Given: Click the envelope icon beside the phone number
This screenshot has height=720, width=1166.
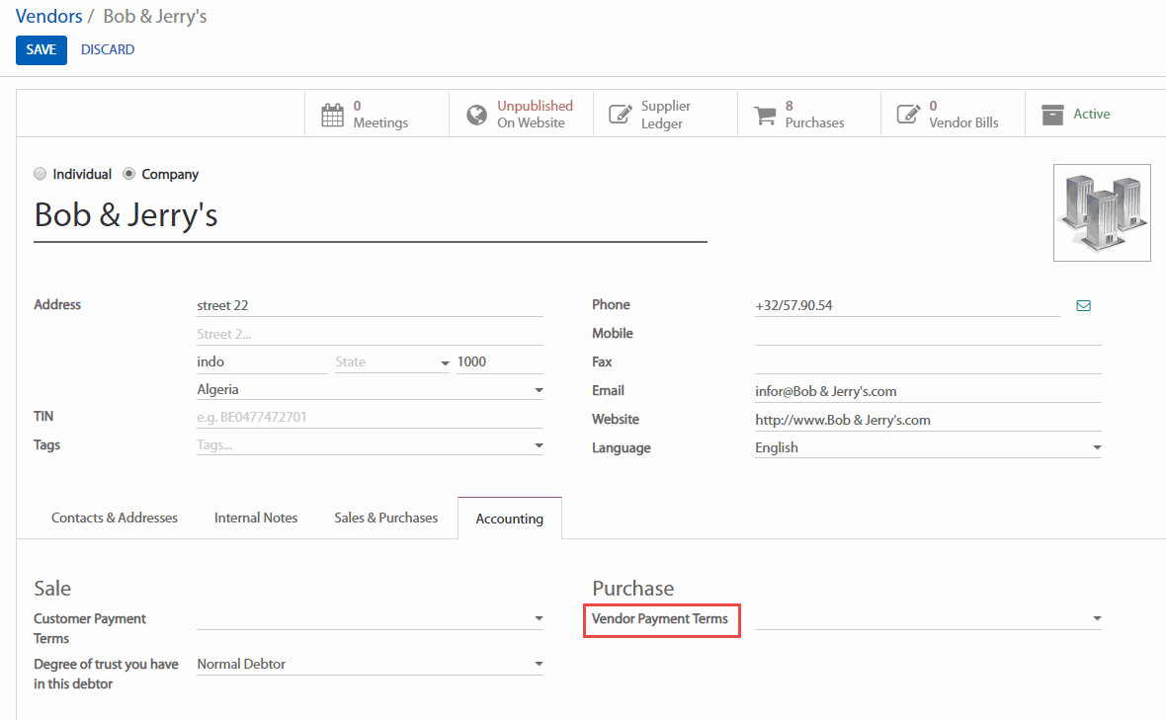Looking at the screenshot, I should (1083, 306).
